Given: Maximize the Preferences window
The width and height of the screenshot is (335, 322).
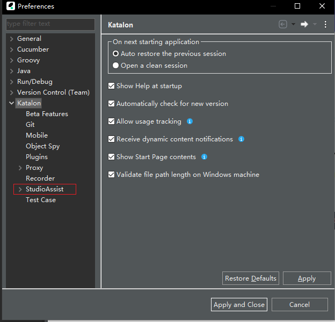Looking at the screenshot, I should point(297,6).
